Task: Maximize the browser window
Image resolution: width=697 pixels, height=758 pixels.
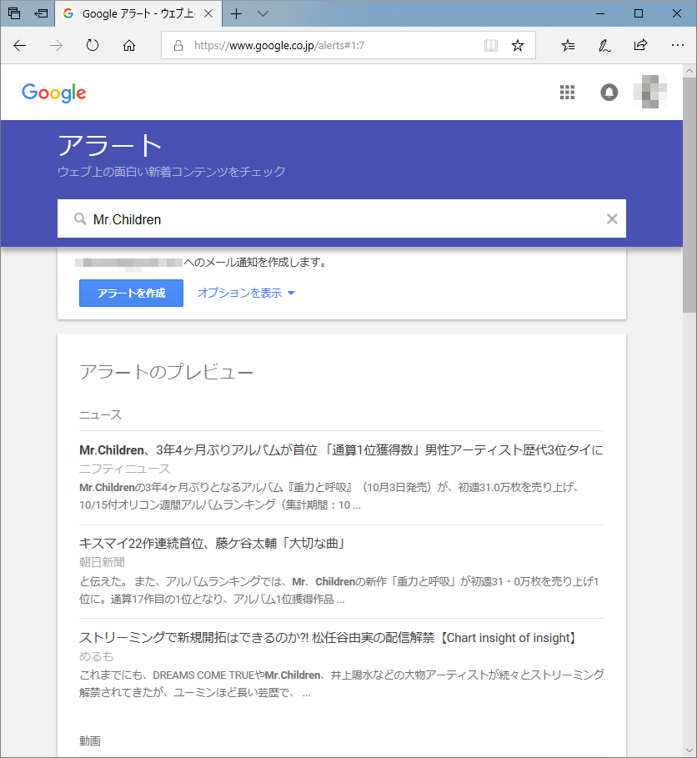Action: click(x=639, y=13)
